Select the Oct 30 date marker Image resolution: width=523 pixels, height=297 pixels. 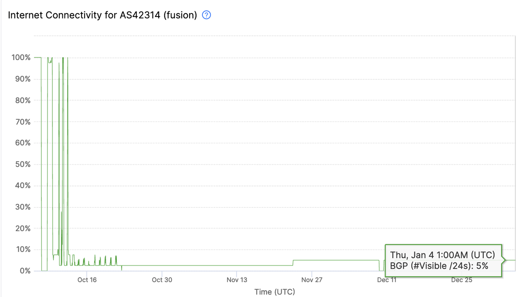pyautogui.click(x=162, y=280)
